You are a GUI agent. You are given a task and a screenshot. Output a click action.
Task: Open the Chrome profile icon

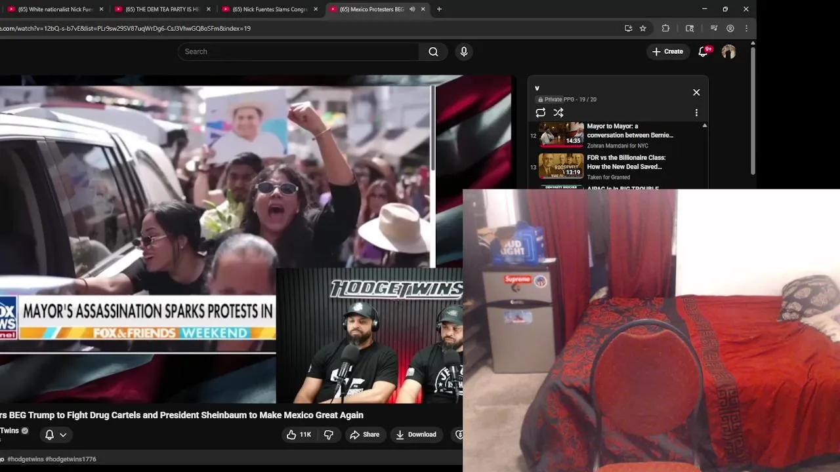pyautogui.click(x=730, y=28)
